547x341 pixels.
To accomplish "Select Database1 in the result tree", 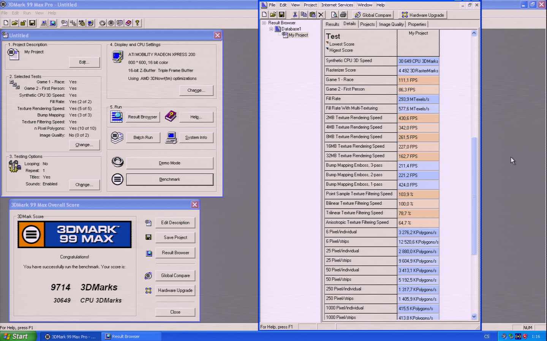I will click(291, 29).
